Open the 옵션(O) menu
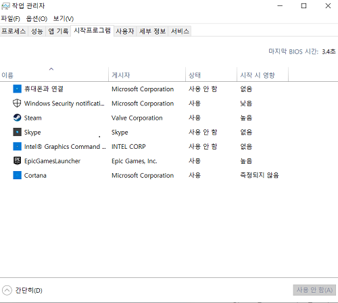The height and width of the screenshot is (303, 338). coord(37,18)
